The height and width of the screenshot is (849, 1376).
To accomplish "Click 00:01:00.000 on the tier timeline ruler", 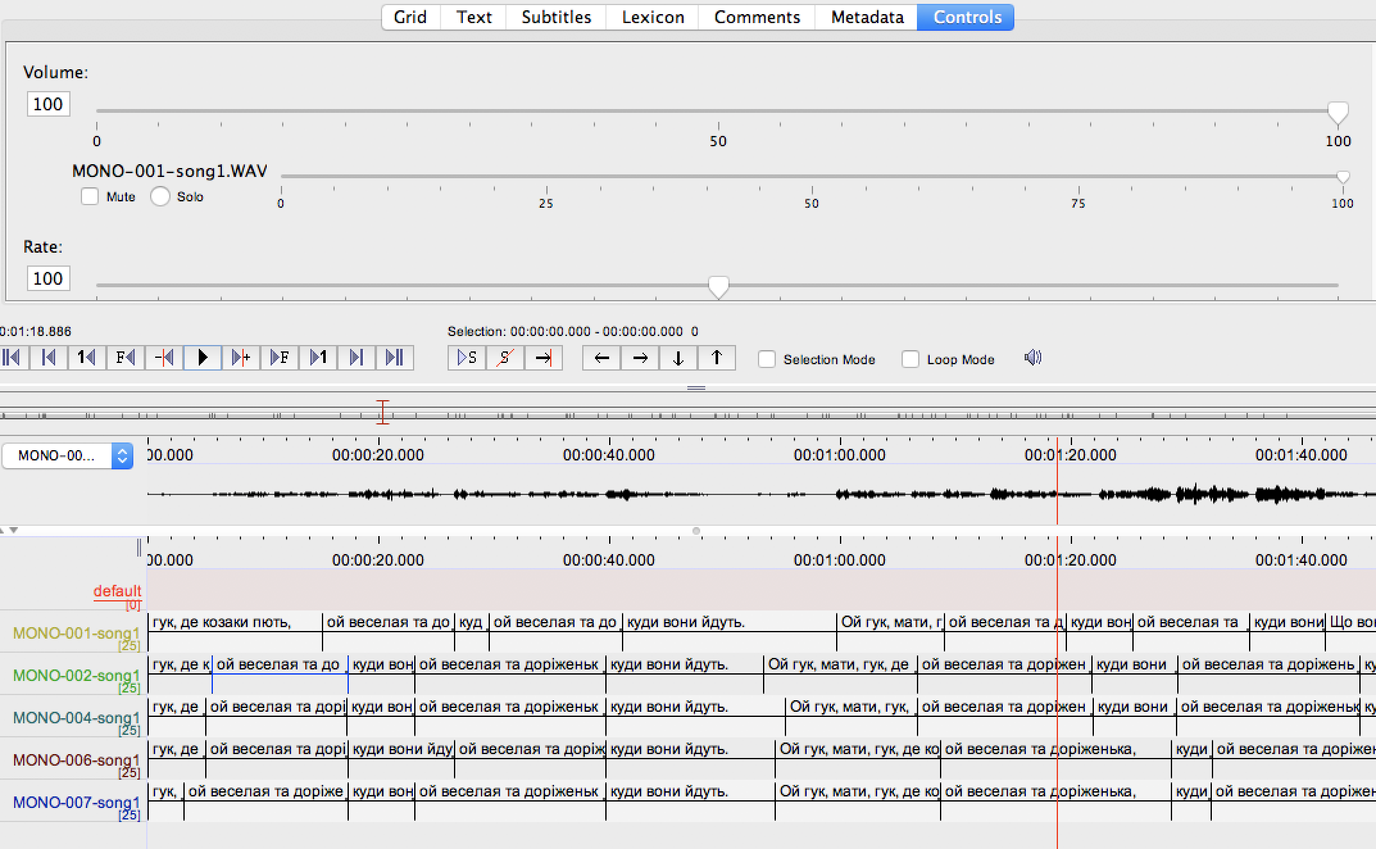I will coord(840,560).
